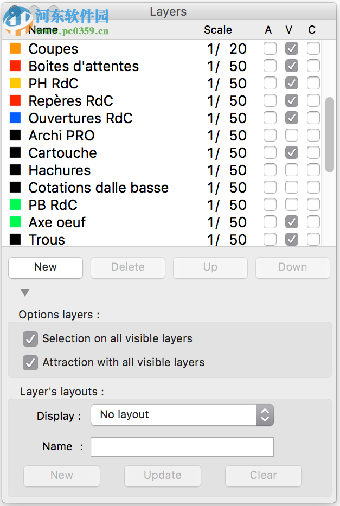
Task: Collapse the options disclosure triangle
Action: pyautogui.click(x=24, y=292)
